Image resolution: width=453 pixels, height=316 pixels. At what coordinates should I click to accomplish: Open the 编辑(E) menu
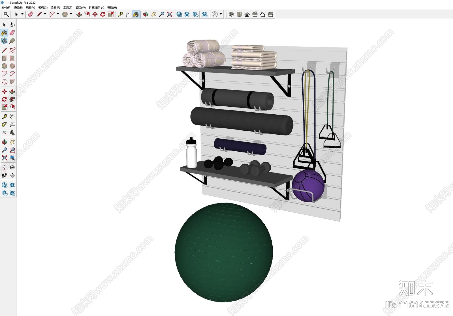click(x=18, y=8)
